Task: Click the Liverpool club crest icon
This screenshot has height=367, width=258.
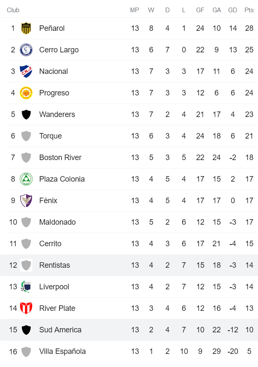Action: pyautogui.click(x=26, y=287)
